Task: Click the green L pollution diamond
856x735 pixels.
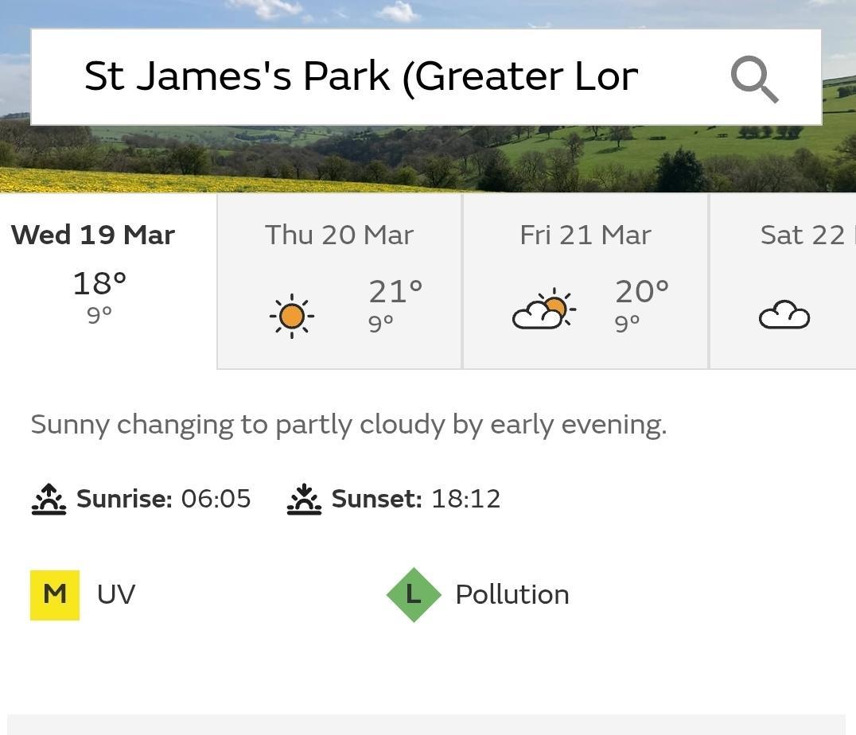Action: click(414, 595)
